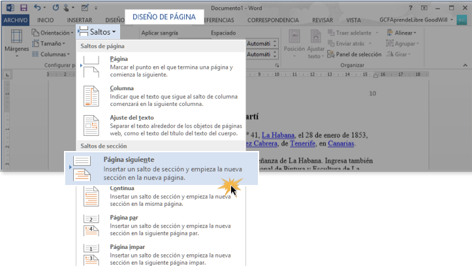Viewport: 472px width, 266px height.
Task: Open the ARCHIVO file tab
Action: click(16, 20)
